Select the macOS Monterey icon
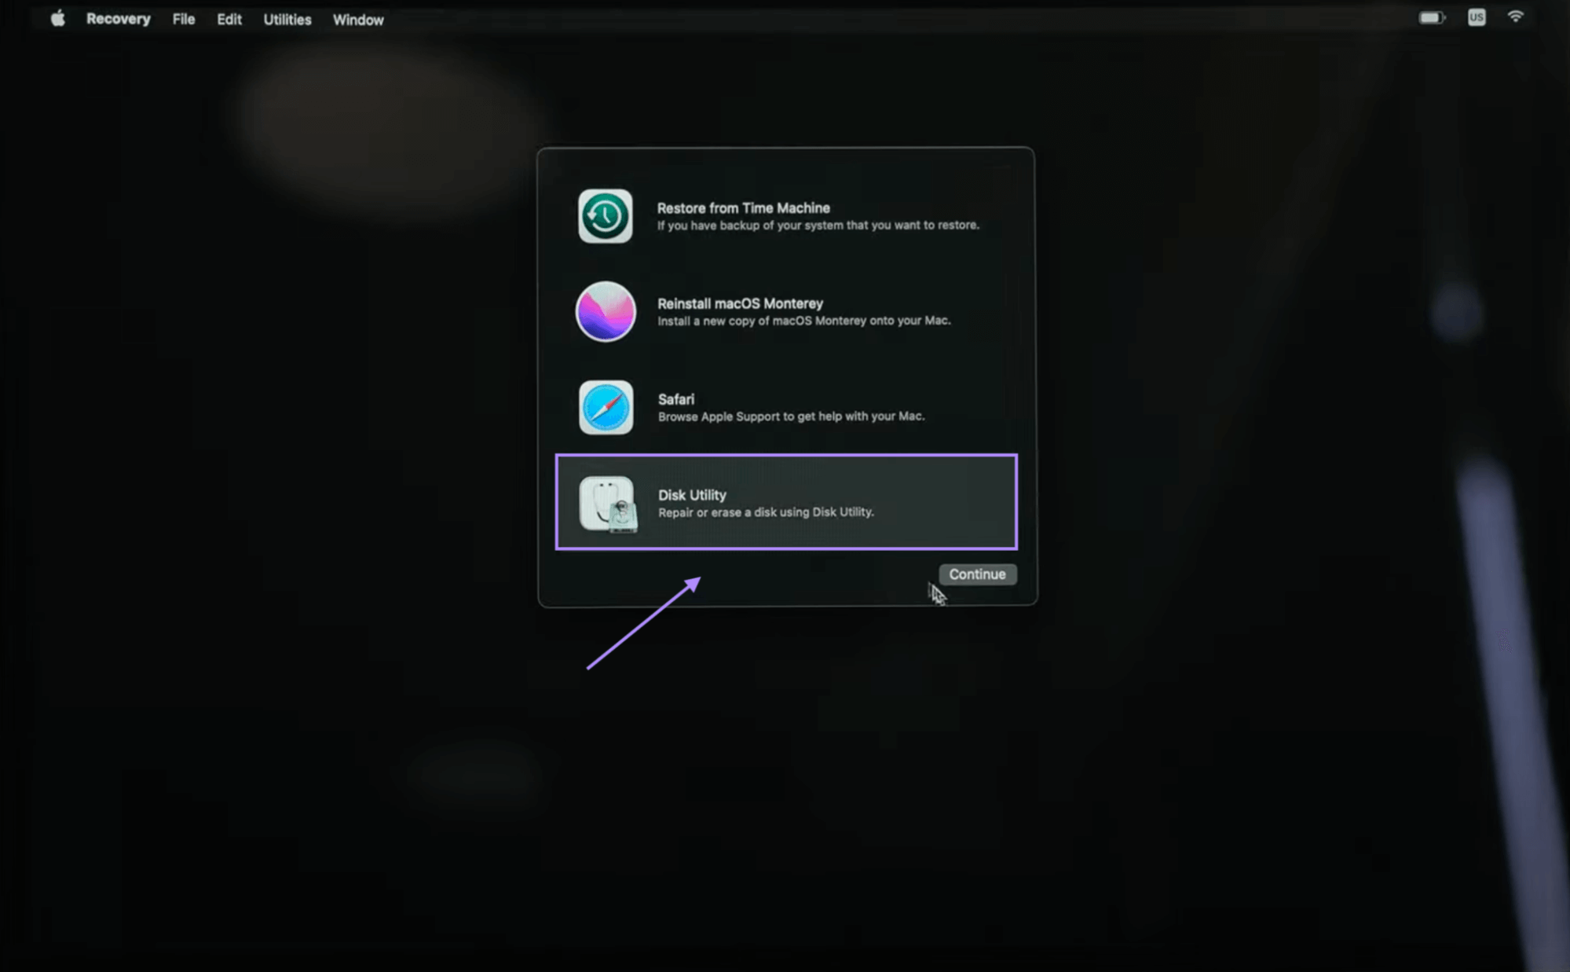Viewport: 1570px width, 972px height. pos(605,312)
